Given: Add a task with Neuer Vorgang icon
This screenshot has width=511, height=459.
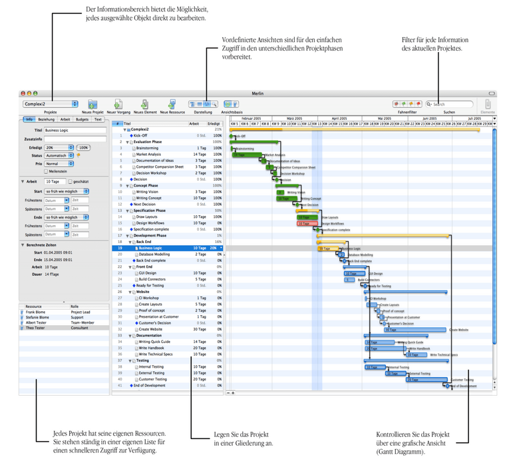Looking at the screenshot, I should click(x=118, y=105).
